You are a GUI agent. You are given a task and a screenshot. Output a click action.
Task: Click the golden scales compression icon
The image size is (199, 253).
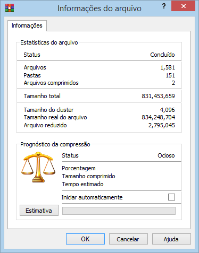38,167
